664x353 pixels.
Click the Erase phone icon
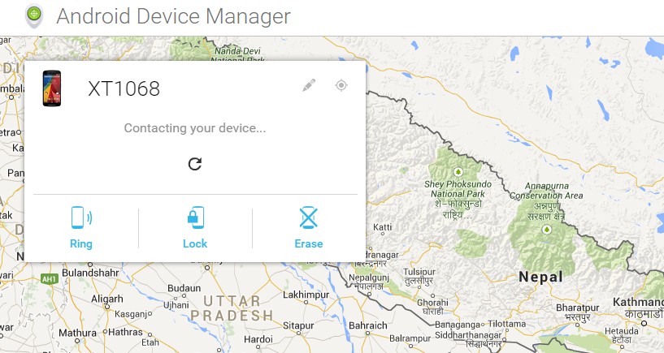[308, 218]
